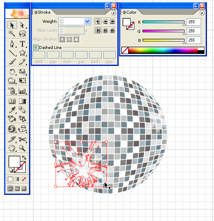Set paint mode to Color button
The height and width of the screenshot is (221, 214).
10,179
